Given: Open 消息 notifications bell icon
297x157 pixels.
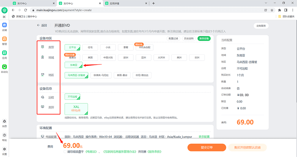Looking at the screenshot, I should coord(4,121).
